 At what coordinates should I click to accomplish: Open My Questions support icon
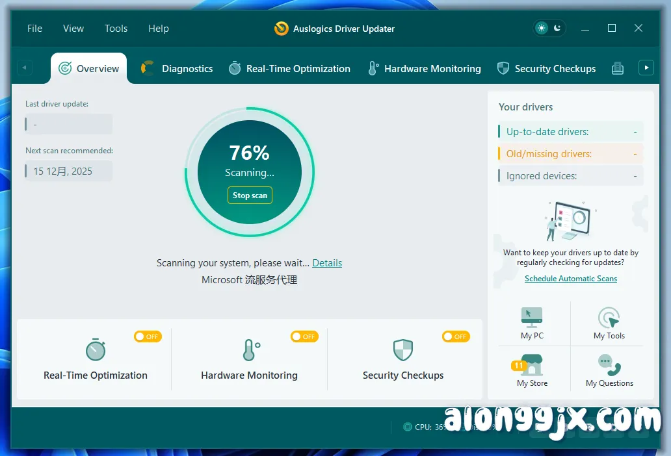pyautogui.click(x=609, y=366)
